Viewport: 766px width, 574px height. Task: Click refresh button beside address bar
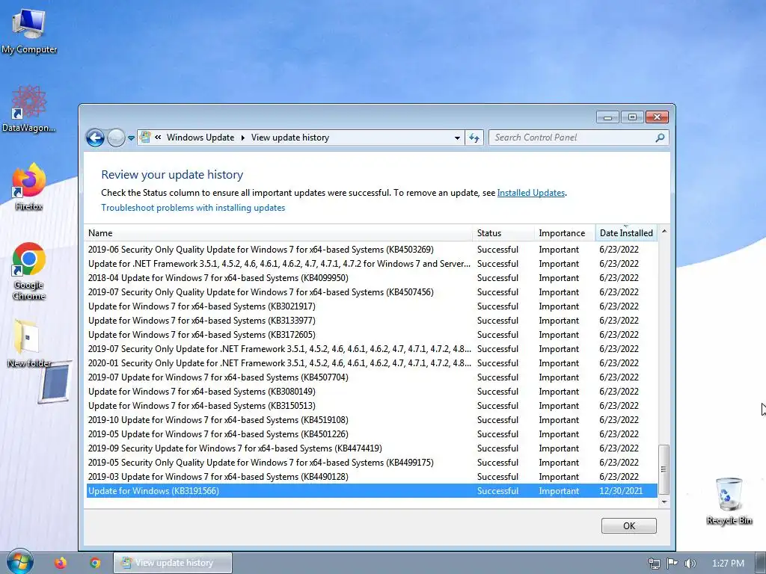(x=474, y=138)
